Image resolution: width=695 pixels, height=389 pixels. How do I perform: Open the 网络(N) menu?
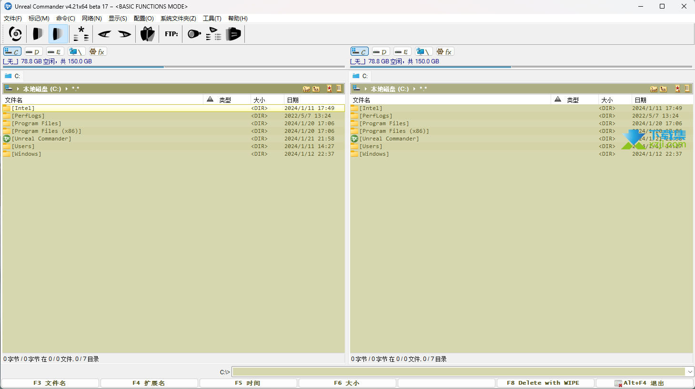pyautogui.click(x=92, y=19)
